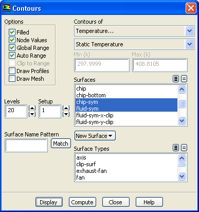Click the Compute button
This screenshot has width=199, height=212.
(82, 202)
